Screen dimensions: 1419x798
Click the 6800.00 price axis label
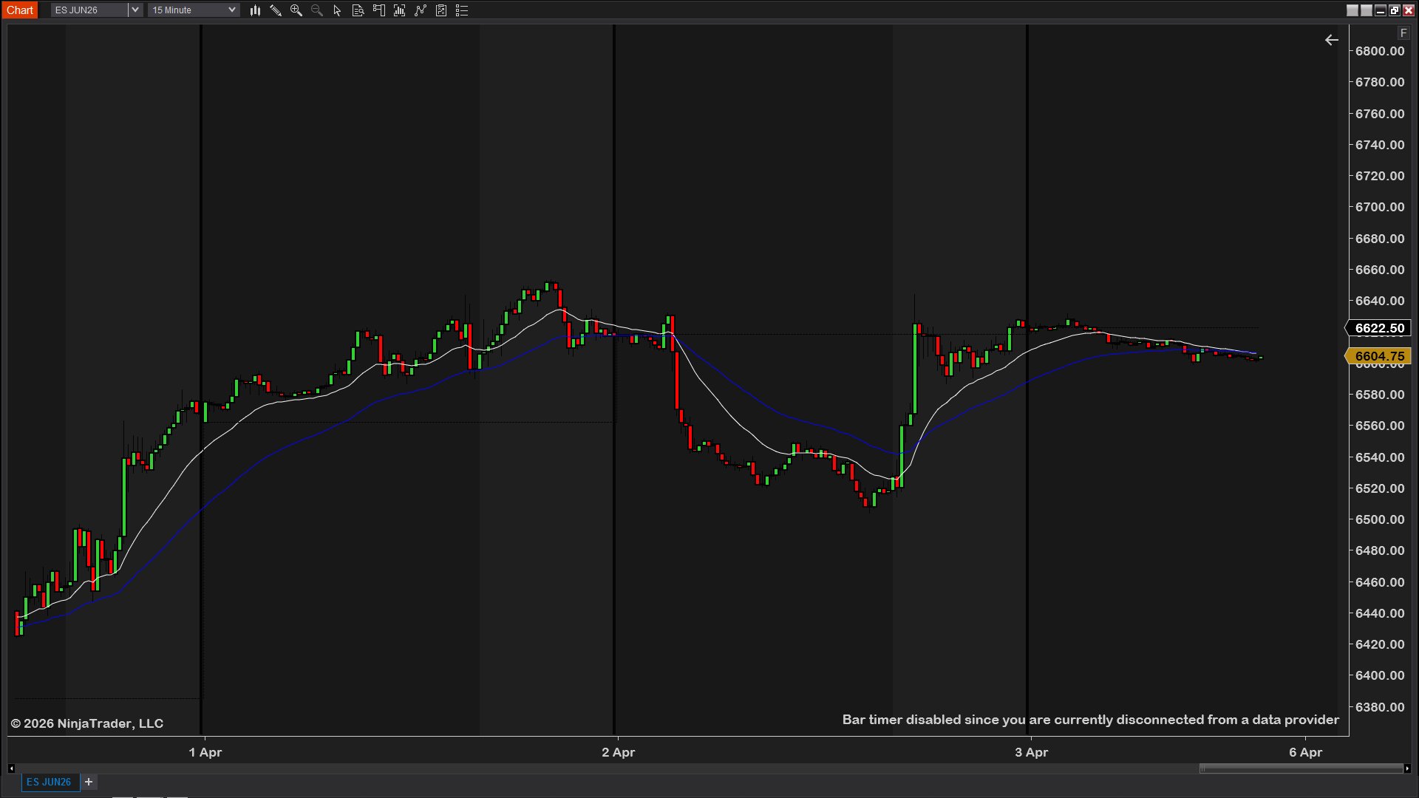tap(1379, 51)
